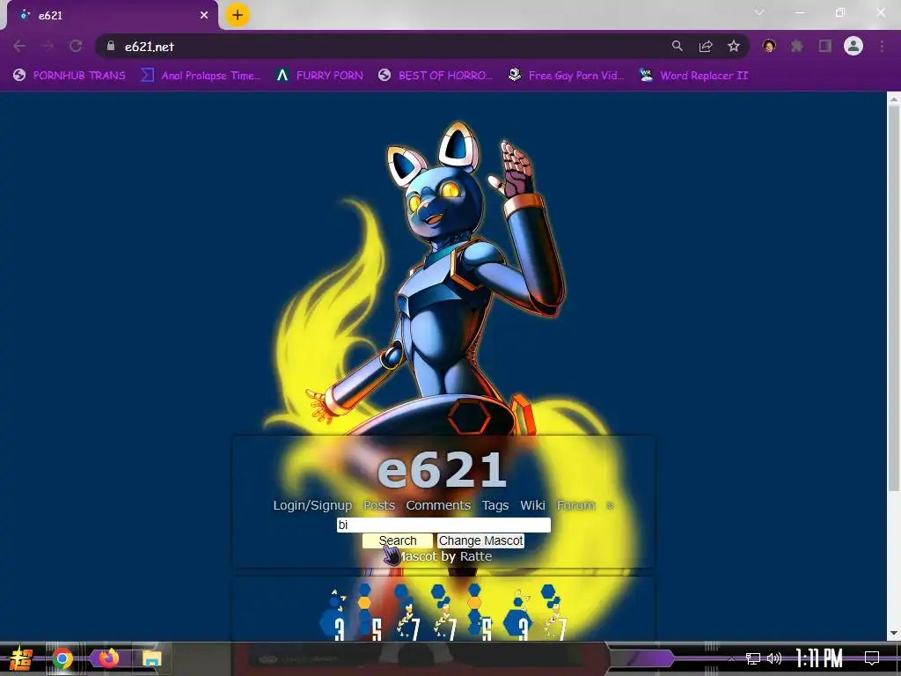Bookmark this page with the star icon
The width and height of the screenshot is (901, 676).
[734, 46]
